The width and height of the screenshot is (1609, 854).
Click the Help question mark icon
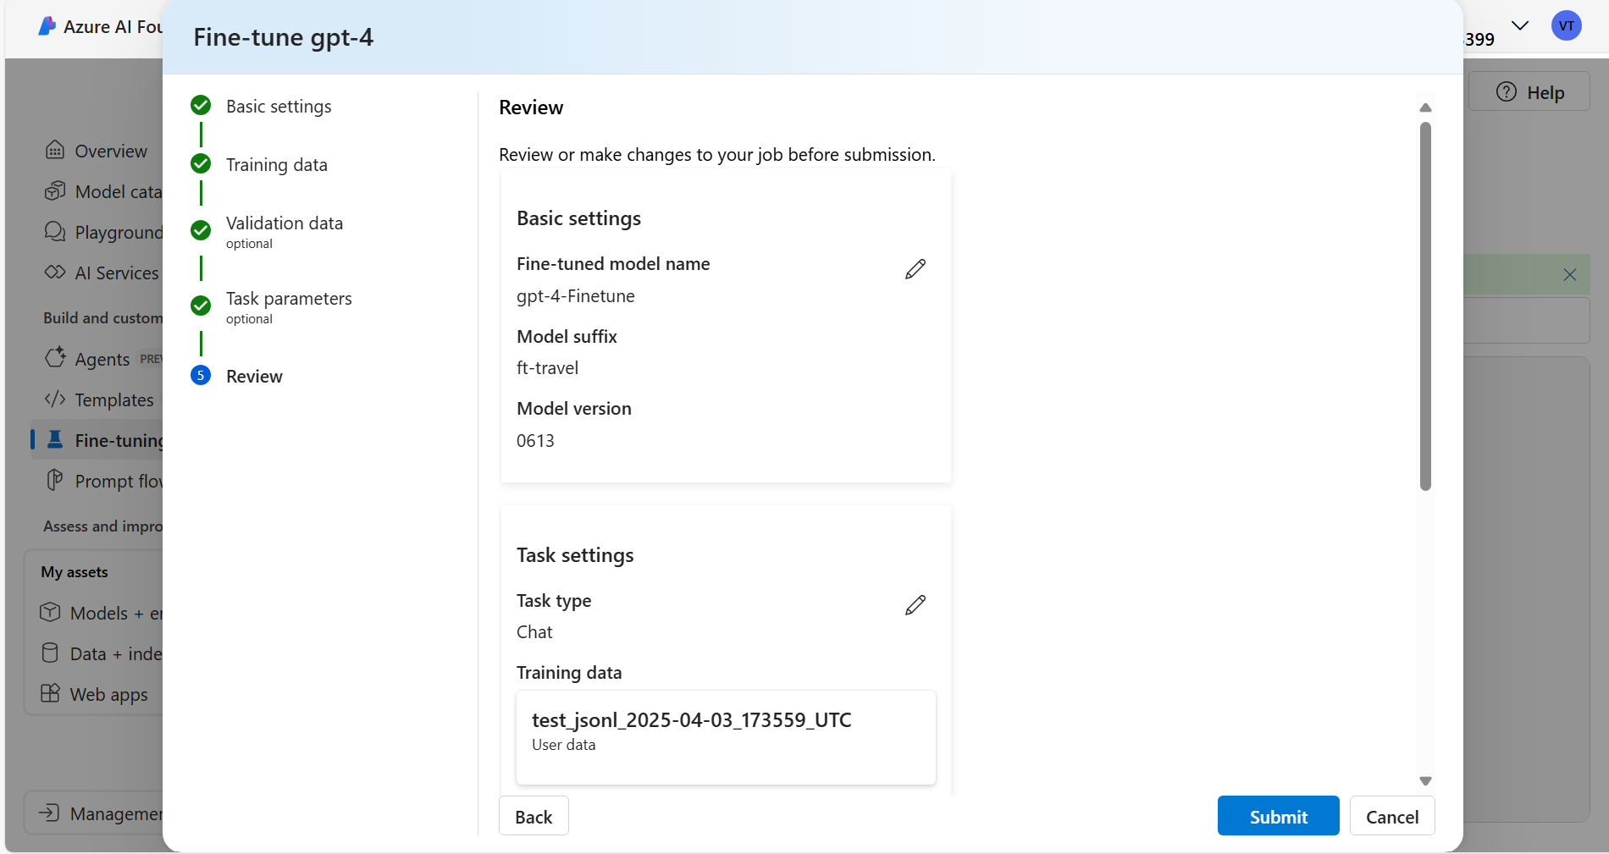[x=1507, y=92]
